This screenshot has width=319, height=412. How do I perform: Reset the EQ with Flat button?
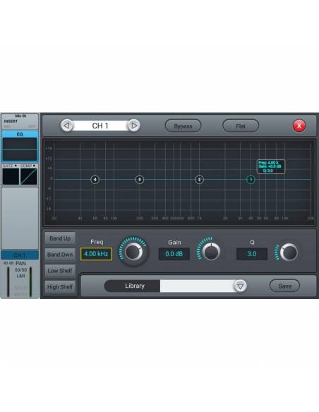tap(241, 126)
